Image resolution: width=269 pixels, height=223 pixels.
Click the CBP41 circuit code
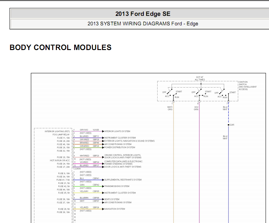coord(96,178)
